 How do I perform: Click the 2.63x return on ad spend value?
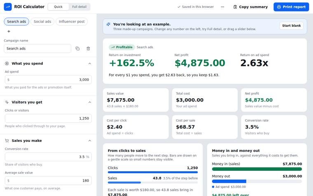pyautogui.click(x=255, y=63)
